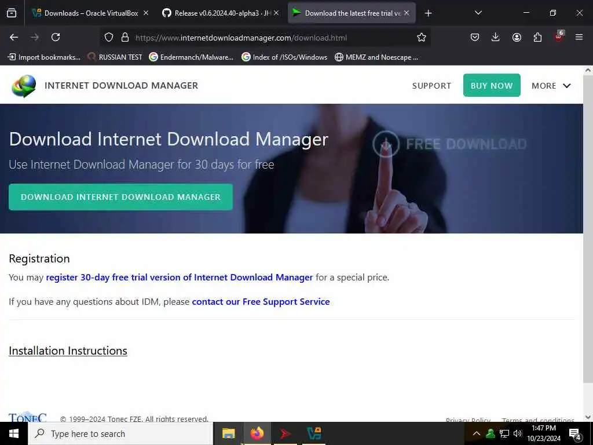Image resolution: width=593 pixels, height=445 pixels.
Task: Open tracking protection shield icon
Action: click(109, 38)
